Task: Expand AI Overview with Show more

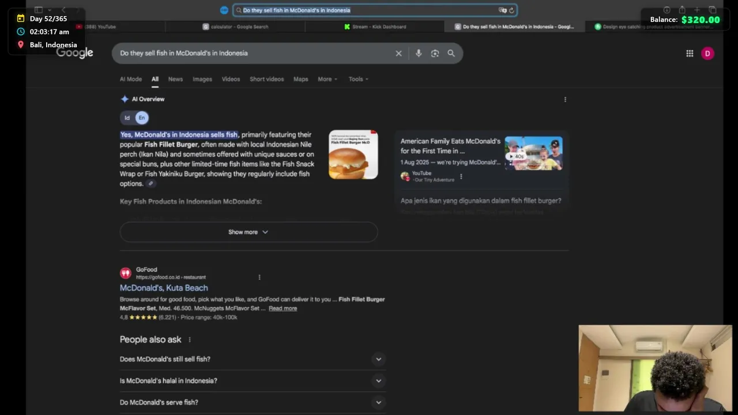Action: tap(248, 232)
